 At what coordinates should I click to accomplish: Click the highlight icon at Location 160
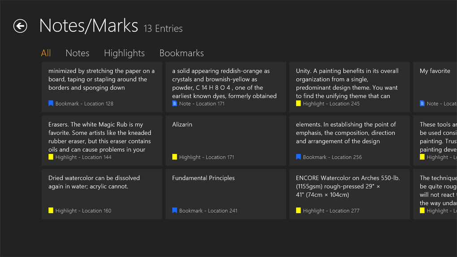pos(51,210)
